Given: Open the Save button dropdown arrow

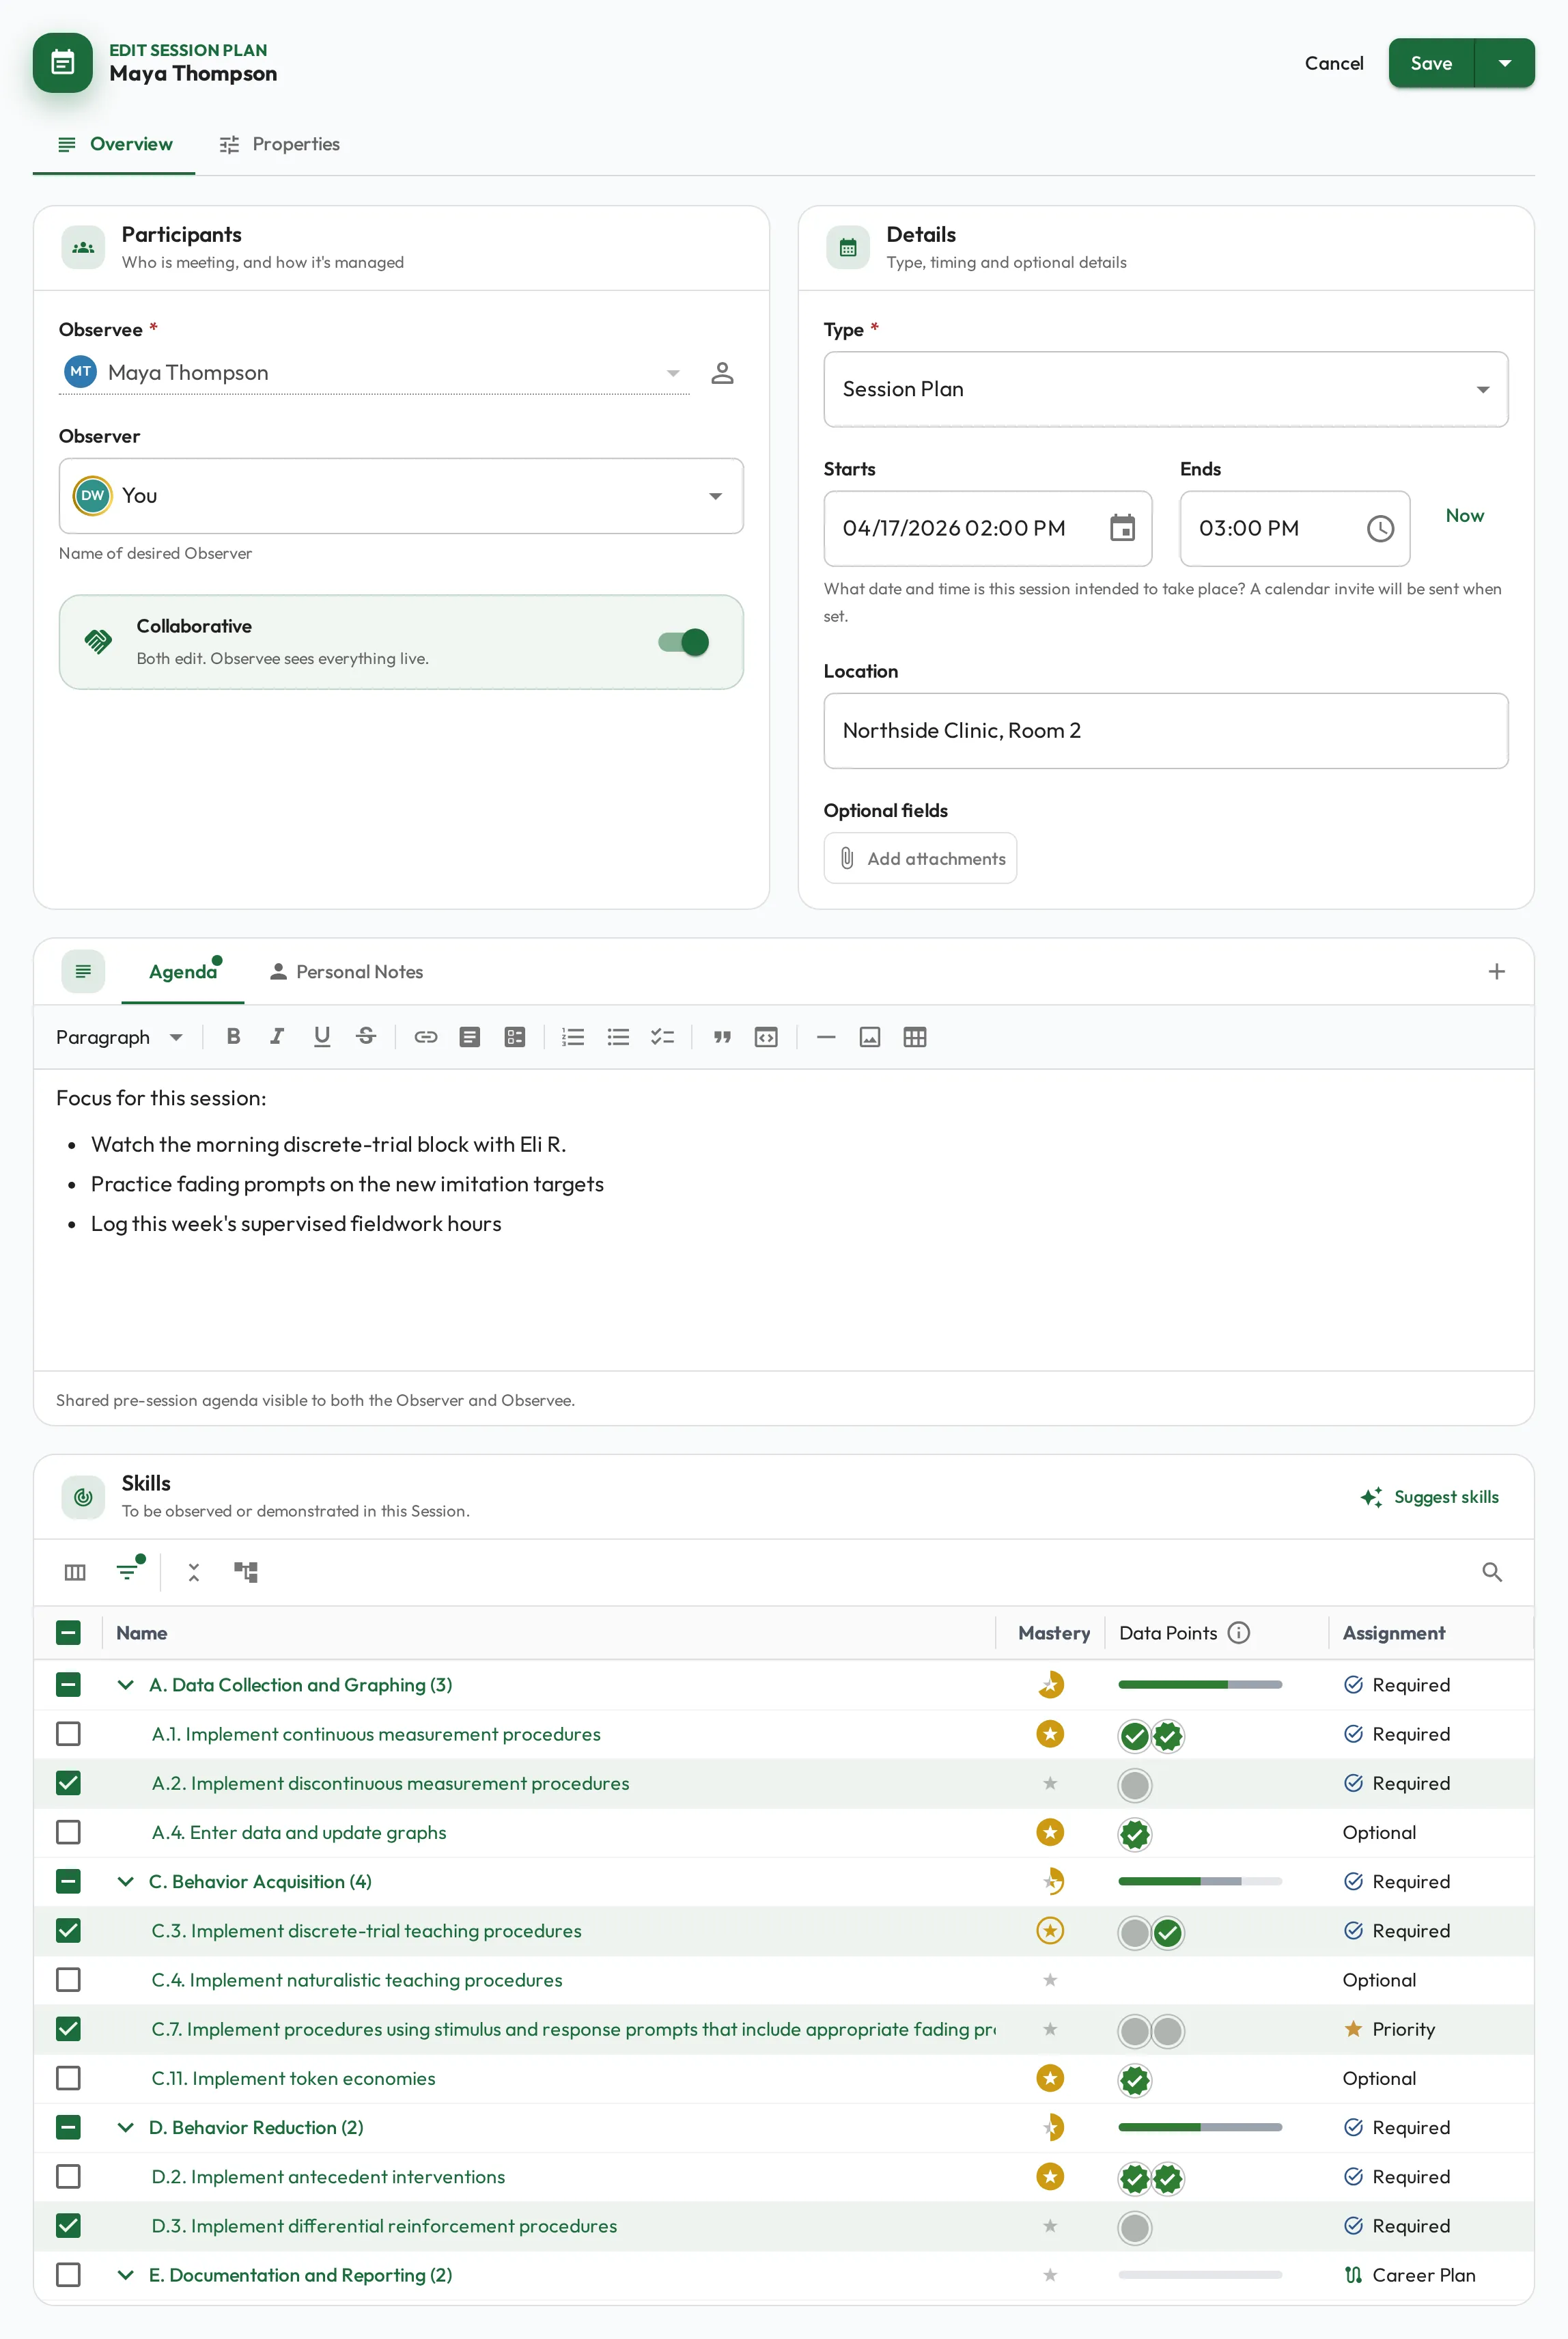Looking at the screenshot, I should (x=1504, y=63).
